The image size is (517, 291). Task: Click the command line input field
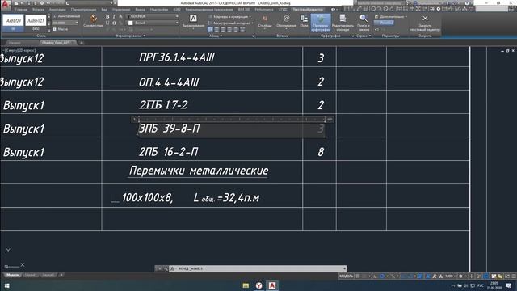(258, 269)
